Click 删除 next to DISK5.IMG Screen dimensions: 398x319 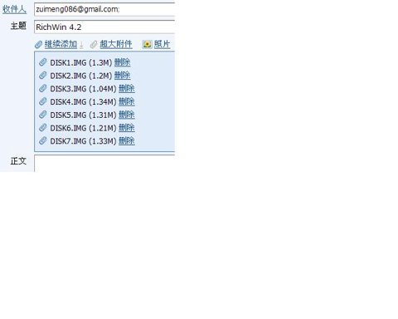coord(127,115)
